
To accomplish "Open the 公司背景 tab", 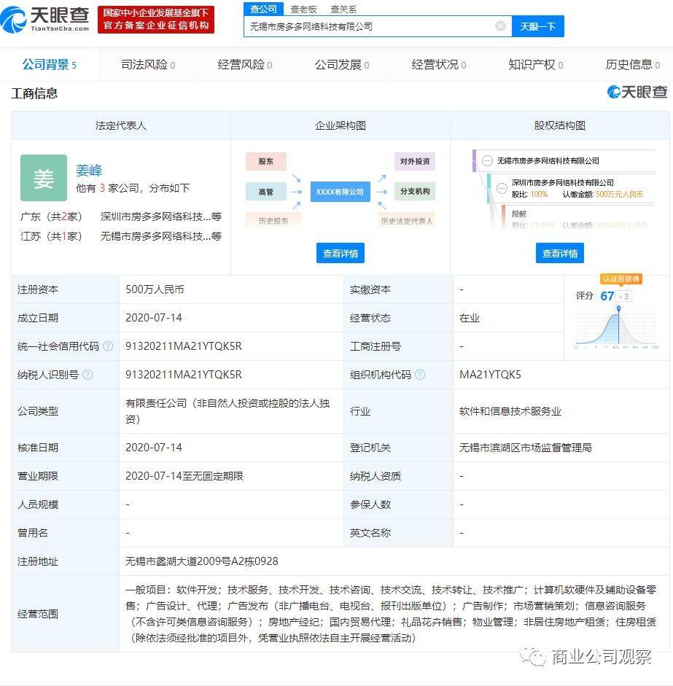I will (x=50, y=65).
